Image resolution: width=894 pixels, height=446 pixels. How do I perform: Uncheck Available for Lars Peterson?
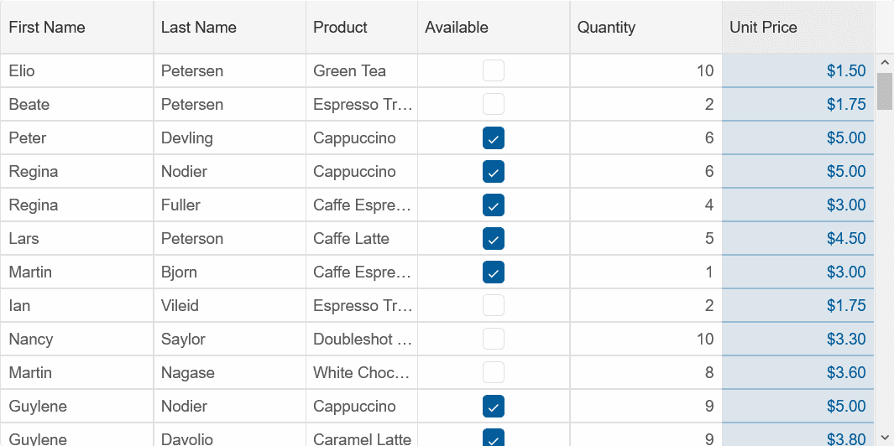coord(494,239)
